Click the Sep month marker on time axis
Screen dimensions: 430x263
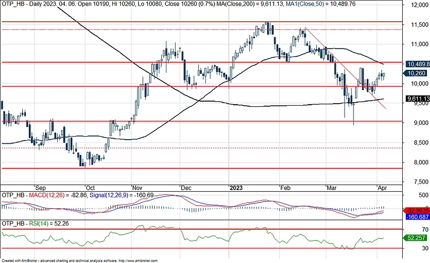[x=40, y=188]
